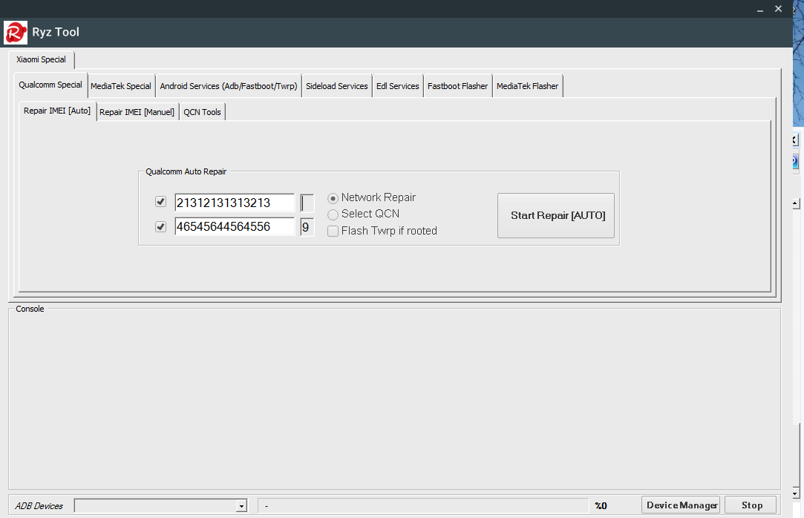
Task: Click the Stop button
Action: coord(751,505)
